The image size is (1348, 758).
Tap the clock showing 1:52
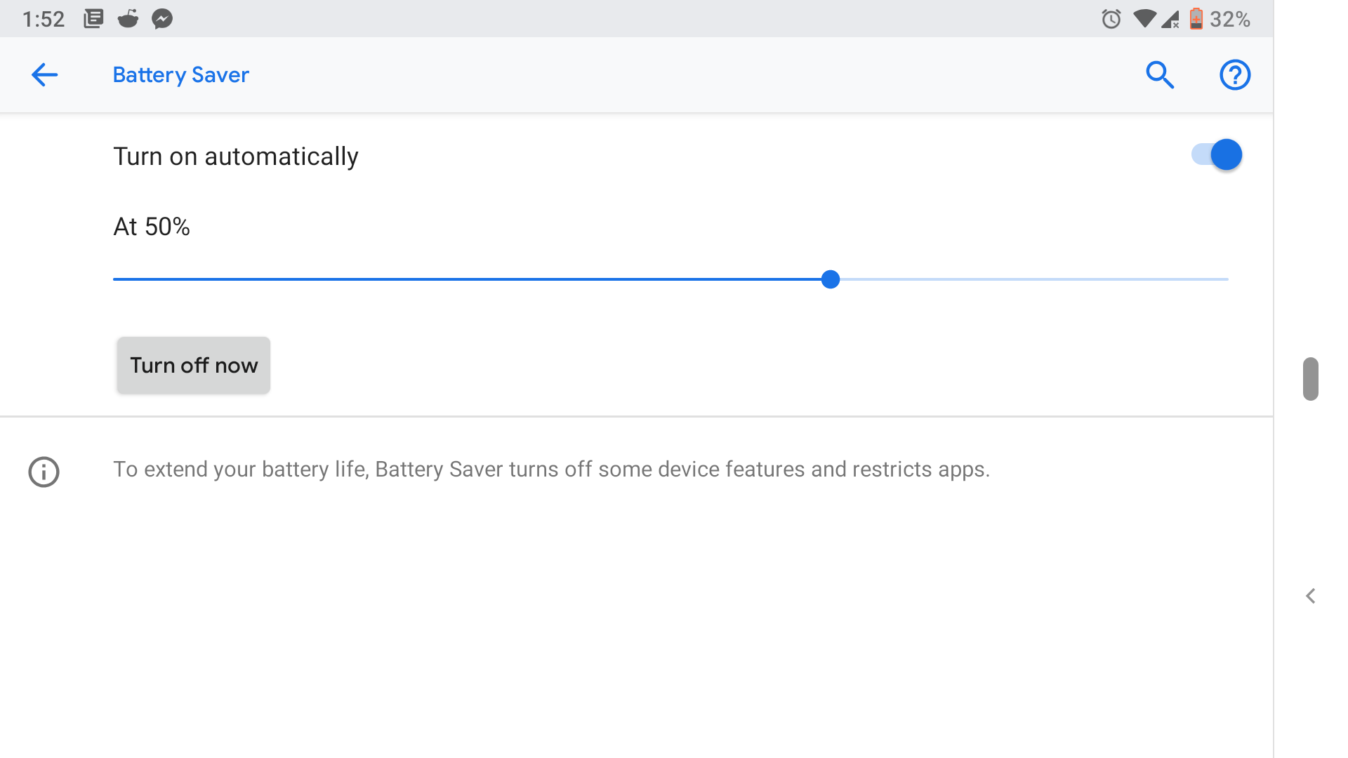43,19
